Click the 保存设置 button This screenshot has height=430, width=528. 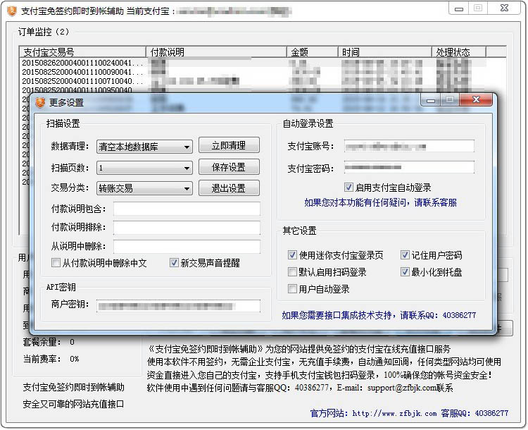[229, 167]
